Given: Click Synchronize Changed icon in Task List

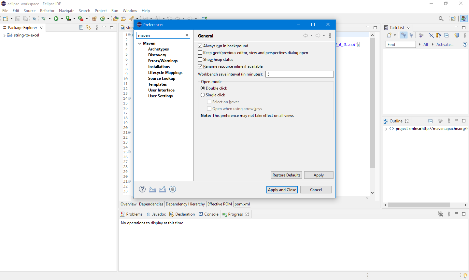Looking at the screenshot, I should coord(456,35).
